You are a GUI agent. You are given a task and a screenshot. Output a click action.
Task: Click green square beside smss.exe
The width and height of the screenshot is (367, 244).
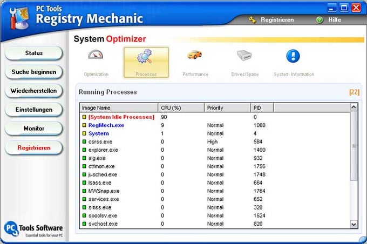coord(84,207)
